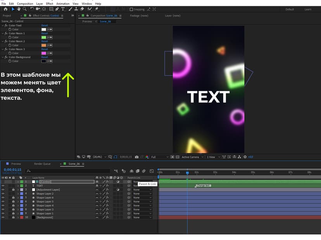Image resolution: width=321 pixels, height=240 pixels.
Task: Toggle visibility of Background layer
Action: tap(3, 217)
